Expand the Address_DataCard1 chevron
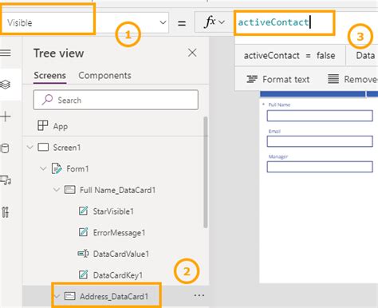 (57, 296)
